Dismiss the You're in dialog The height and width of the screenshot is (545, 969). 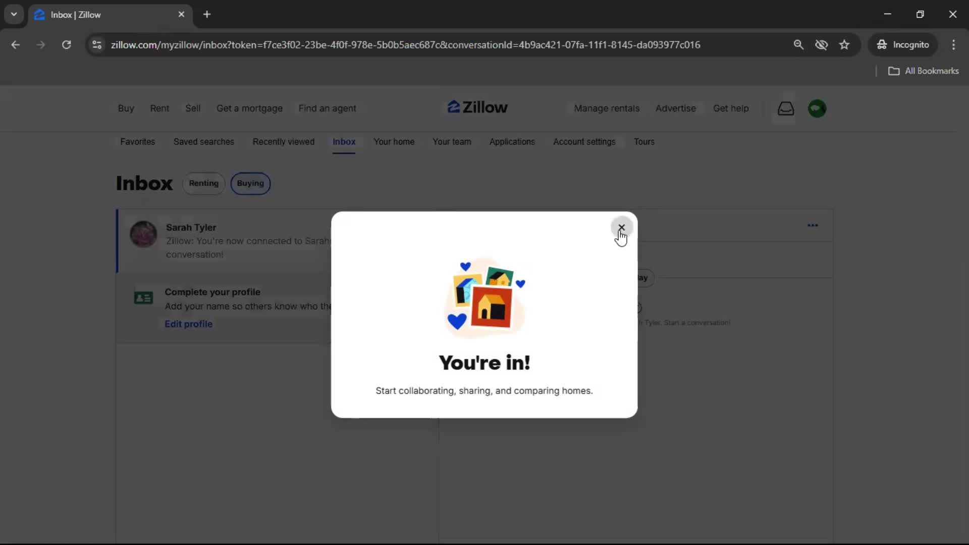tap(622, 227)
